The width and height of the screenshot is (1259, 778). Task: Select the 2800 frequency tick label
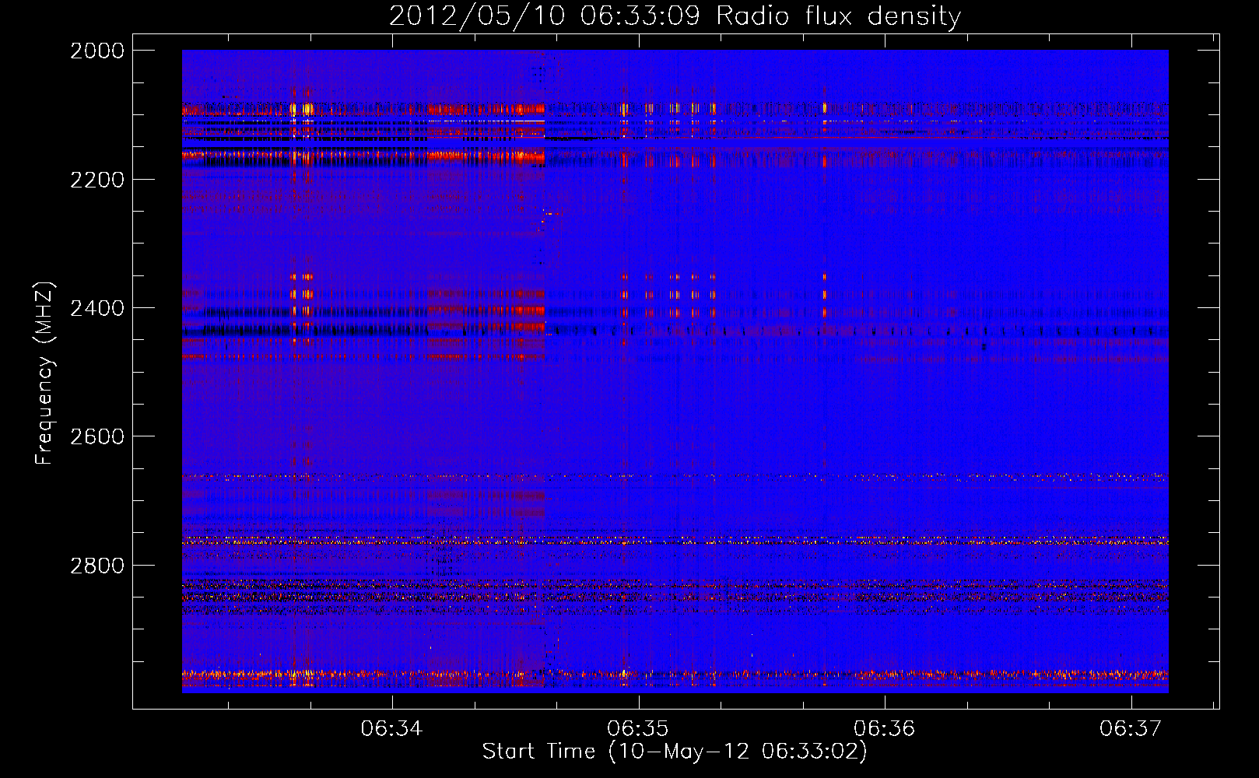tap(97, 566)
